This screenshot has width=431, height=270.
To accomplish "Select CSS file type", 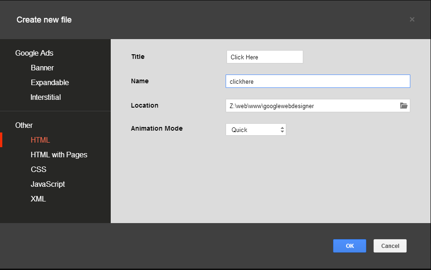I will tap(39, 169).
